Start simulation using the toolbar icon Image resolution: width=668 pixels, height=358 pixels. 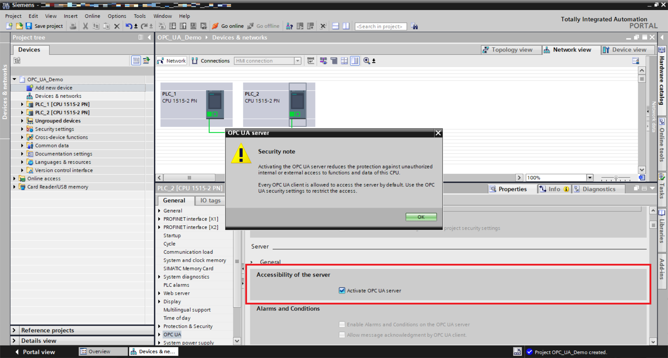point(193,26)
